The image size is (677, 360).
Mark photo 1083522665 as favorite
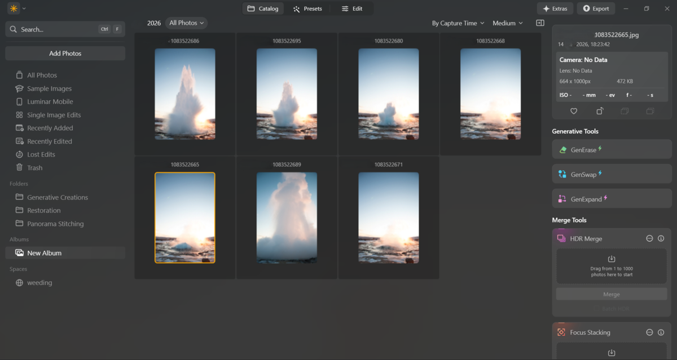point(573,111)
